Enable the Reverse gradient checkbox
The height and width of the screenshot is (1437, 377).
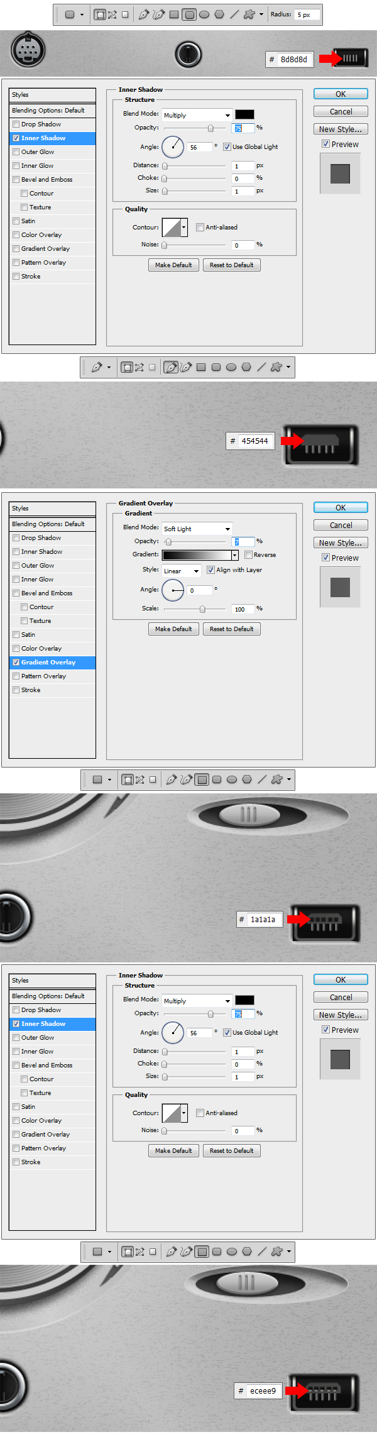[248, 554]
